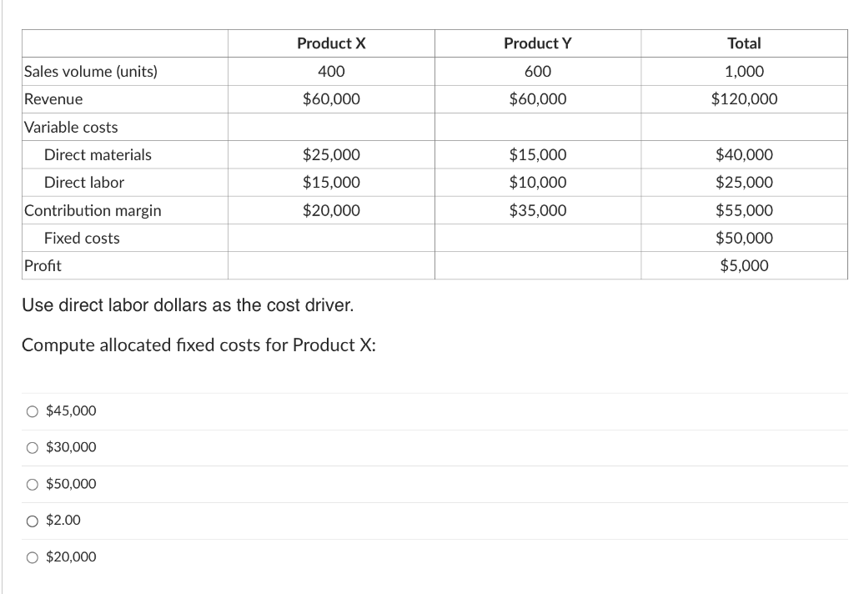Select the $2.00 answer option
Viewport: 854px width, 594px height.
[x=32, y=521]
